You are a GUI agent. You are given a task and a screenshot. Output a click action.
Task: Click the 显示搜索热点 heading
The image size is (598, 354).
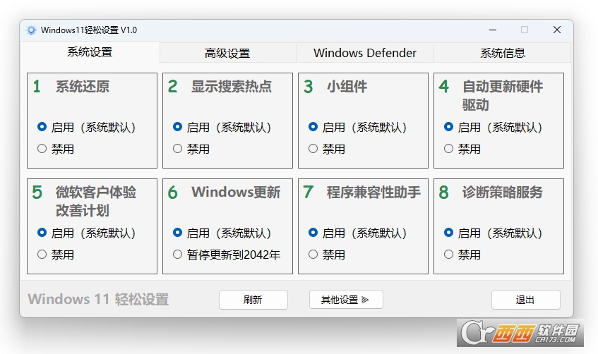pos(232,87)
